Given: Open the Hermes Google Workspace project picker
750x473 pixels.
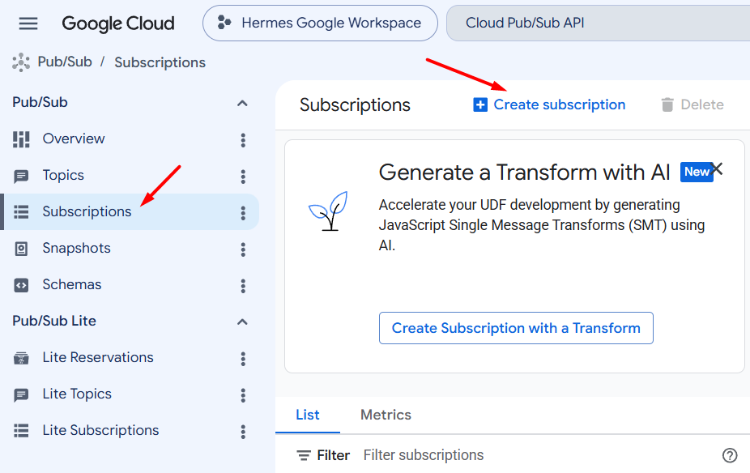Looking at the screenshot, I should [320, 23].
